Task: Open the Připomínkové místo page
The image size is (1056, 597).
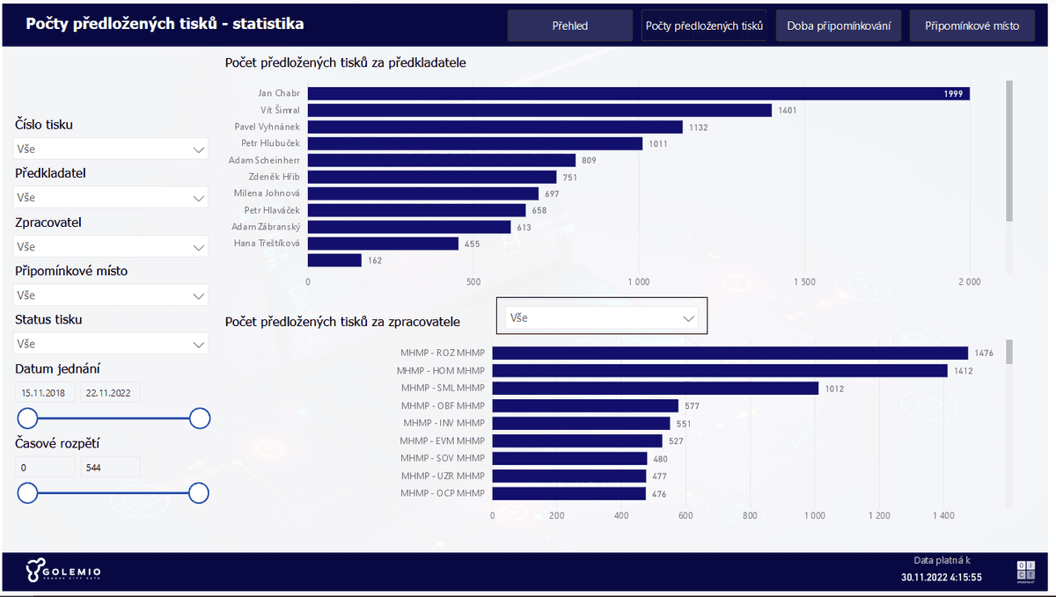Action: 972,25
